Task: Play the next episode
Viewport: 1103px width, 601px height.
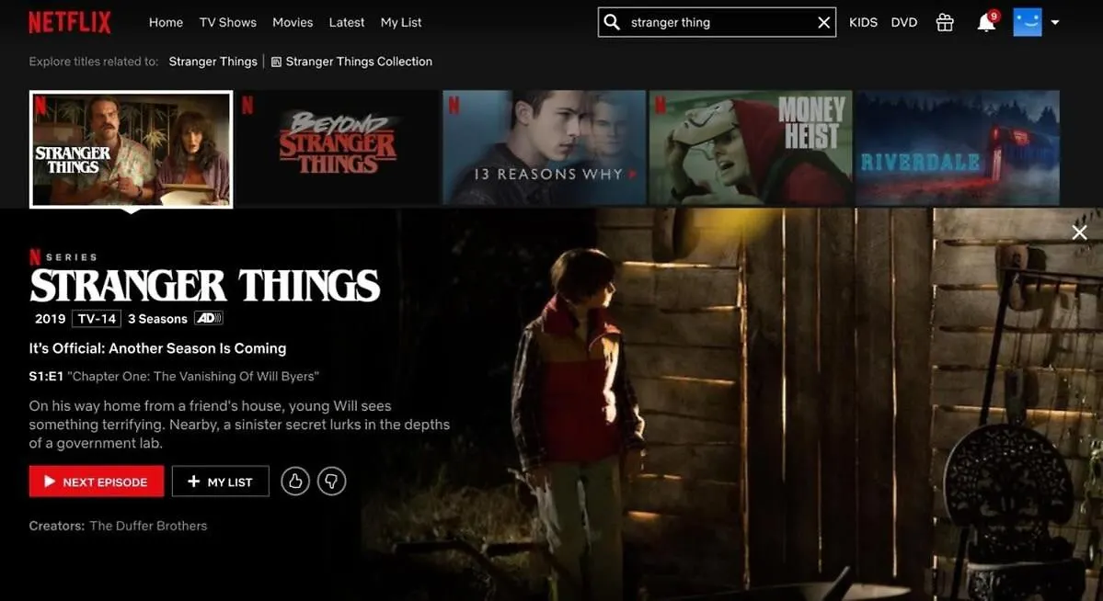Action: coord(97,482)
